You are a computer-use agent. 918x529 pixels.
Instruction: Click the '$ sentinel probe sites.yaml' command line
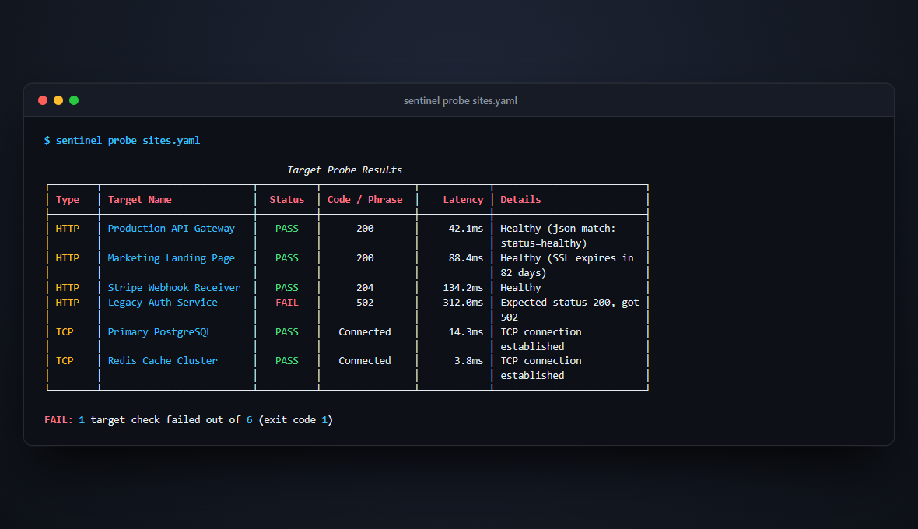[x=122, y=141]
